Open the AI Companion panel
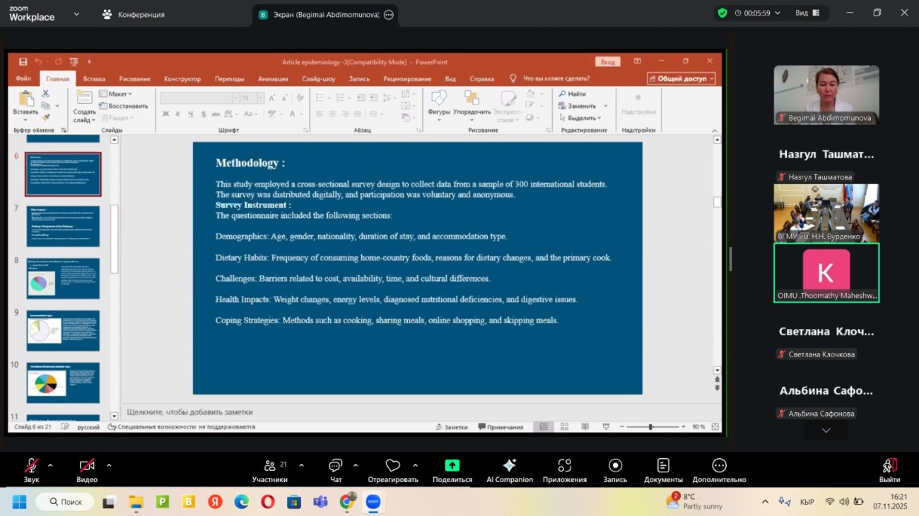Screen dimensions: 919x516 click(x=509, y=466)
